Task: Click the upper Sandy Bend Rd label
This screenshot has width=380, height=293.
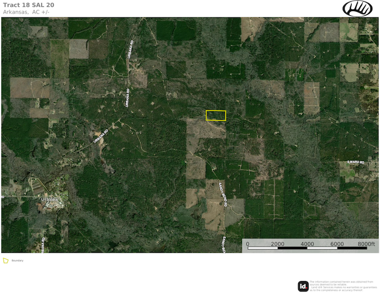Action: click(222, 194)
